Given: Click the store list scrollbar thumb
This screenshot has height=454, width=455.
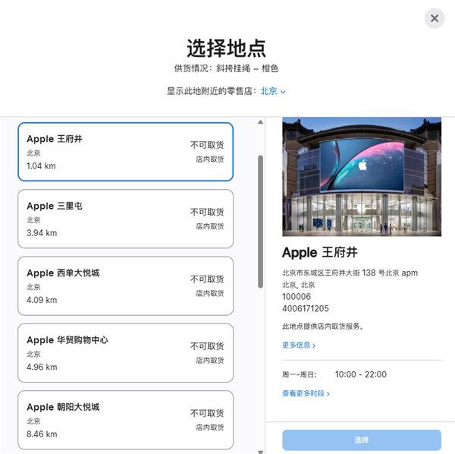Looking at the screenshot, I should (x=261, y=220).
